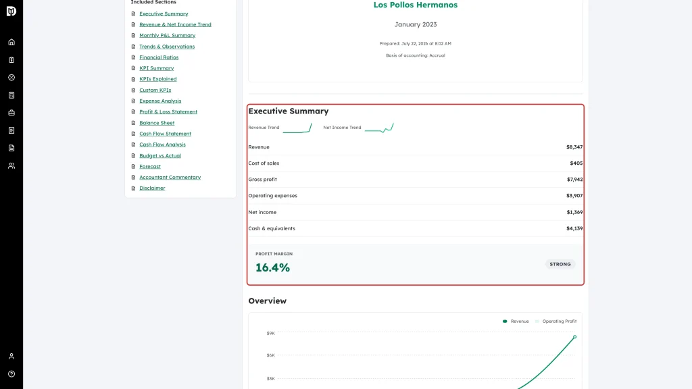Viewport: 692px width, 389px height.
Task: Jump to Cash Flow Analysis section
Action: (162, 145)
